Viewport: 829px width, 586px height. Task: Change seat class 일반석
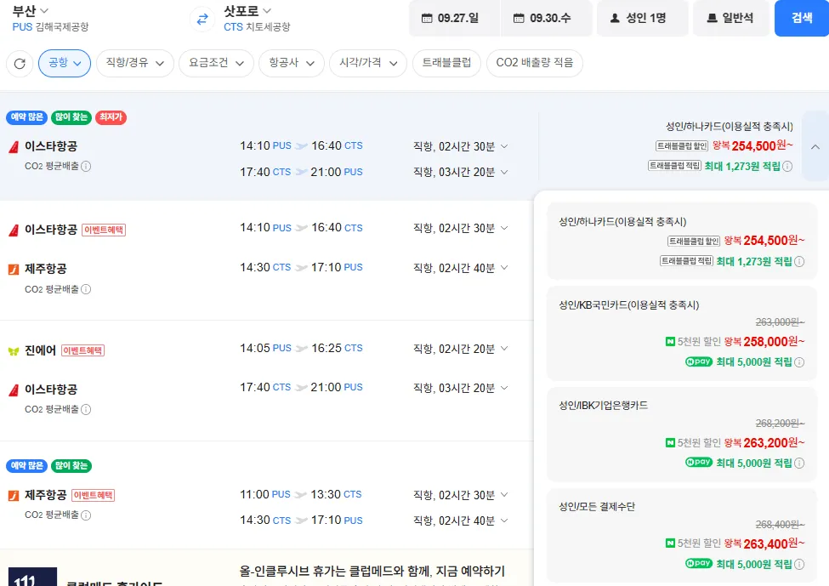(x=730, y=18)
